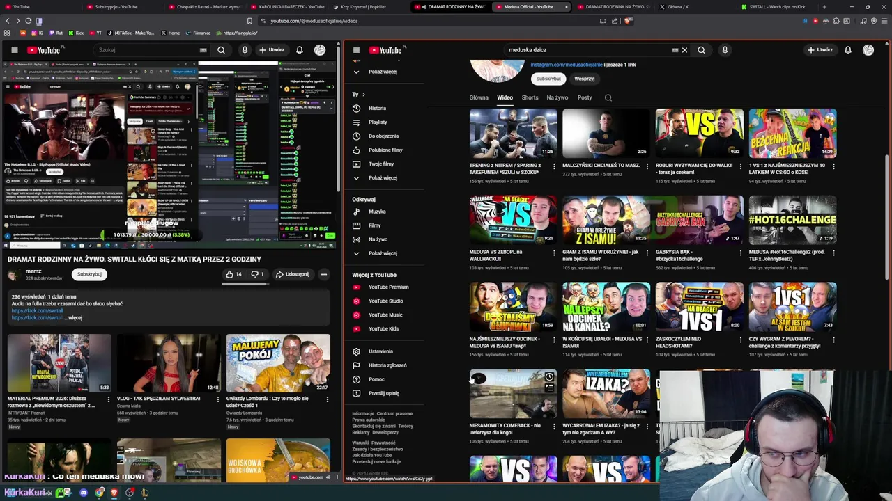The height and width of the screenshot is (501, 892).
Task: Click microphone voice search in left YouTube window
Action: click(x=245, y=50)
